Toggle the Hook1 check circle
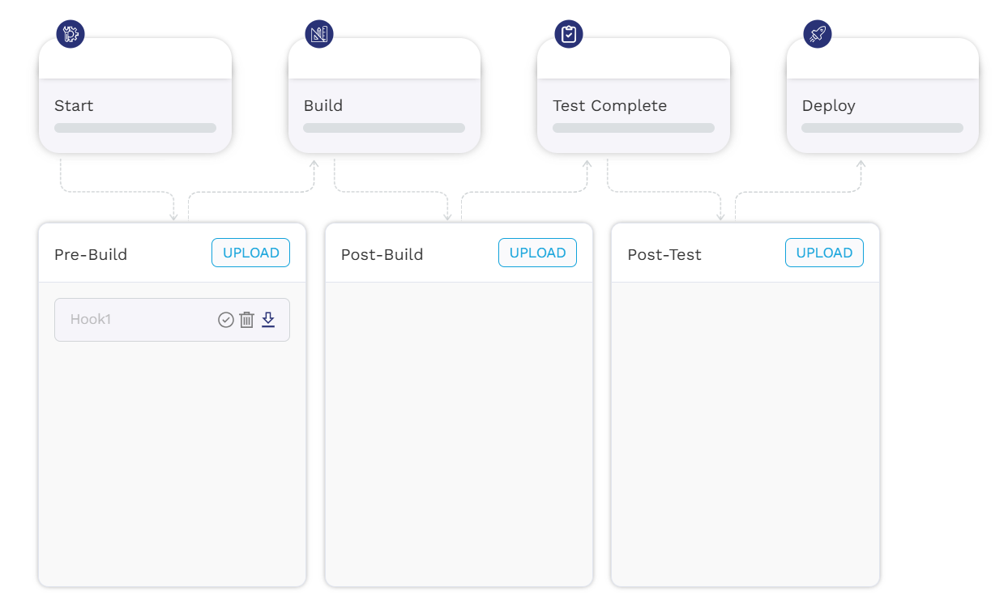The height and width of the screenshot is (604, 1008). click(x=226, y=320)
